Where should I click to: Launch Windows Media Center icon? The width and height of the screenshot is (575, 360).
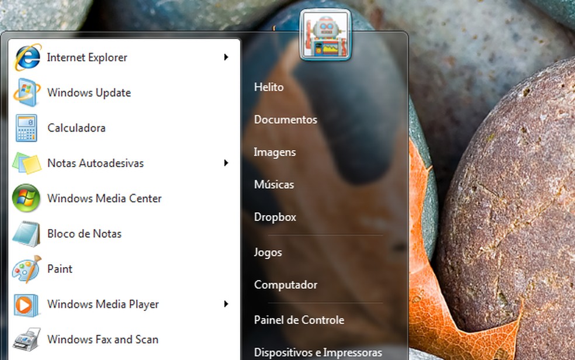point(26,198)
